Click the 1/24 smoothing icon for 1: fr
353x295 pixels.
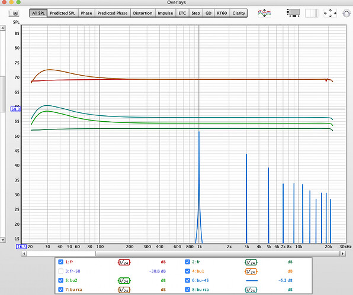pyautogui.click(x=124, y=262)
